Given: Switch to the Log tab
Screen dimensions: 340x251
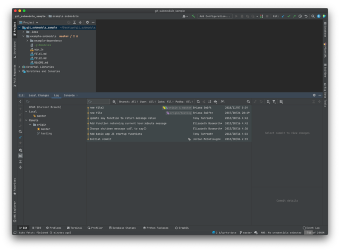Looking at the screenshot, I should (56, 96).
